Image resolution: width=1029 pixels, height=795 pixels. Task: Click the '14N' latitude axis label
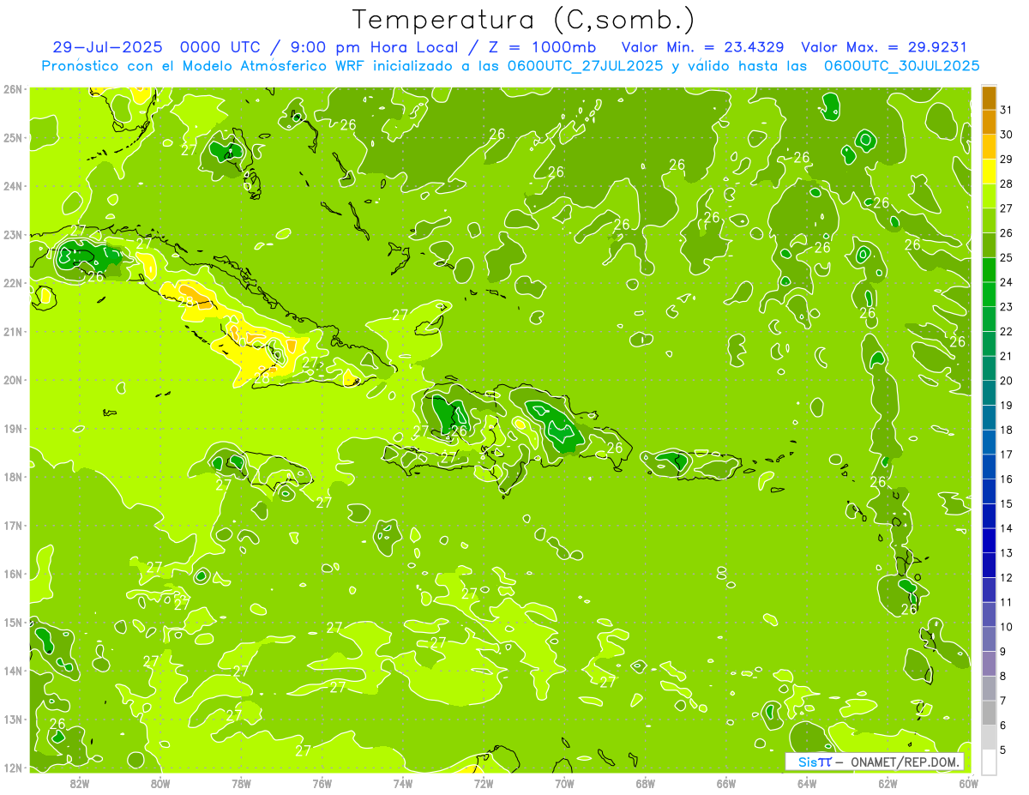pyautogui.click(x=13, y=671)
